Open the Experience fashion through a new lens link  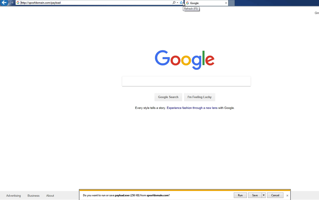click(192, 108)
